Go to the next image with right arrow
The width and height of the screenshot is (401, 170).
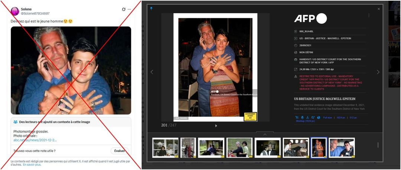378,72
